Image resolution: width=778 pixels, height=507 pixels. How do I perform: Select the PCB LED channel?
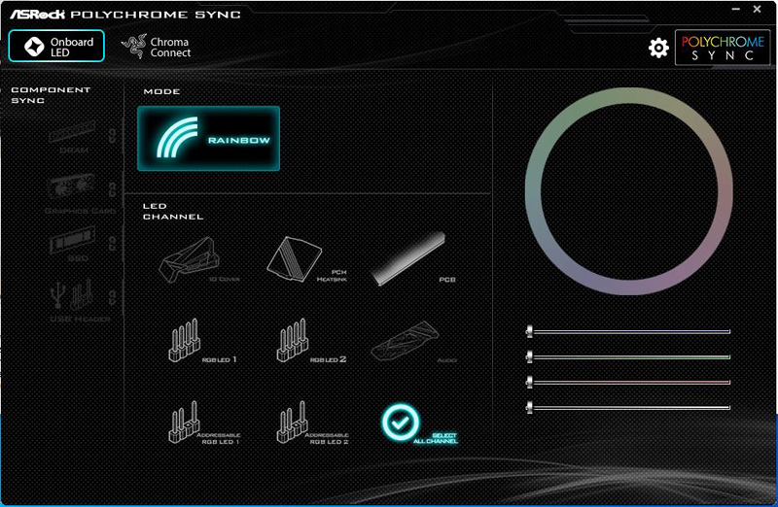(x=412, y=258)
